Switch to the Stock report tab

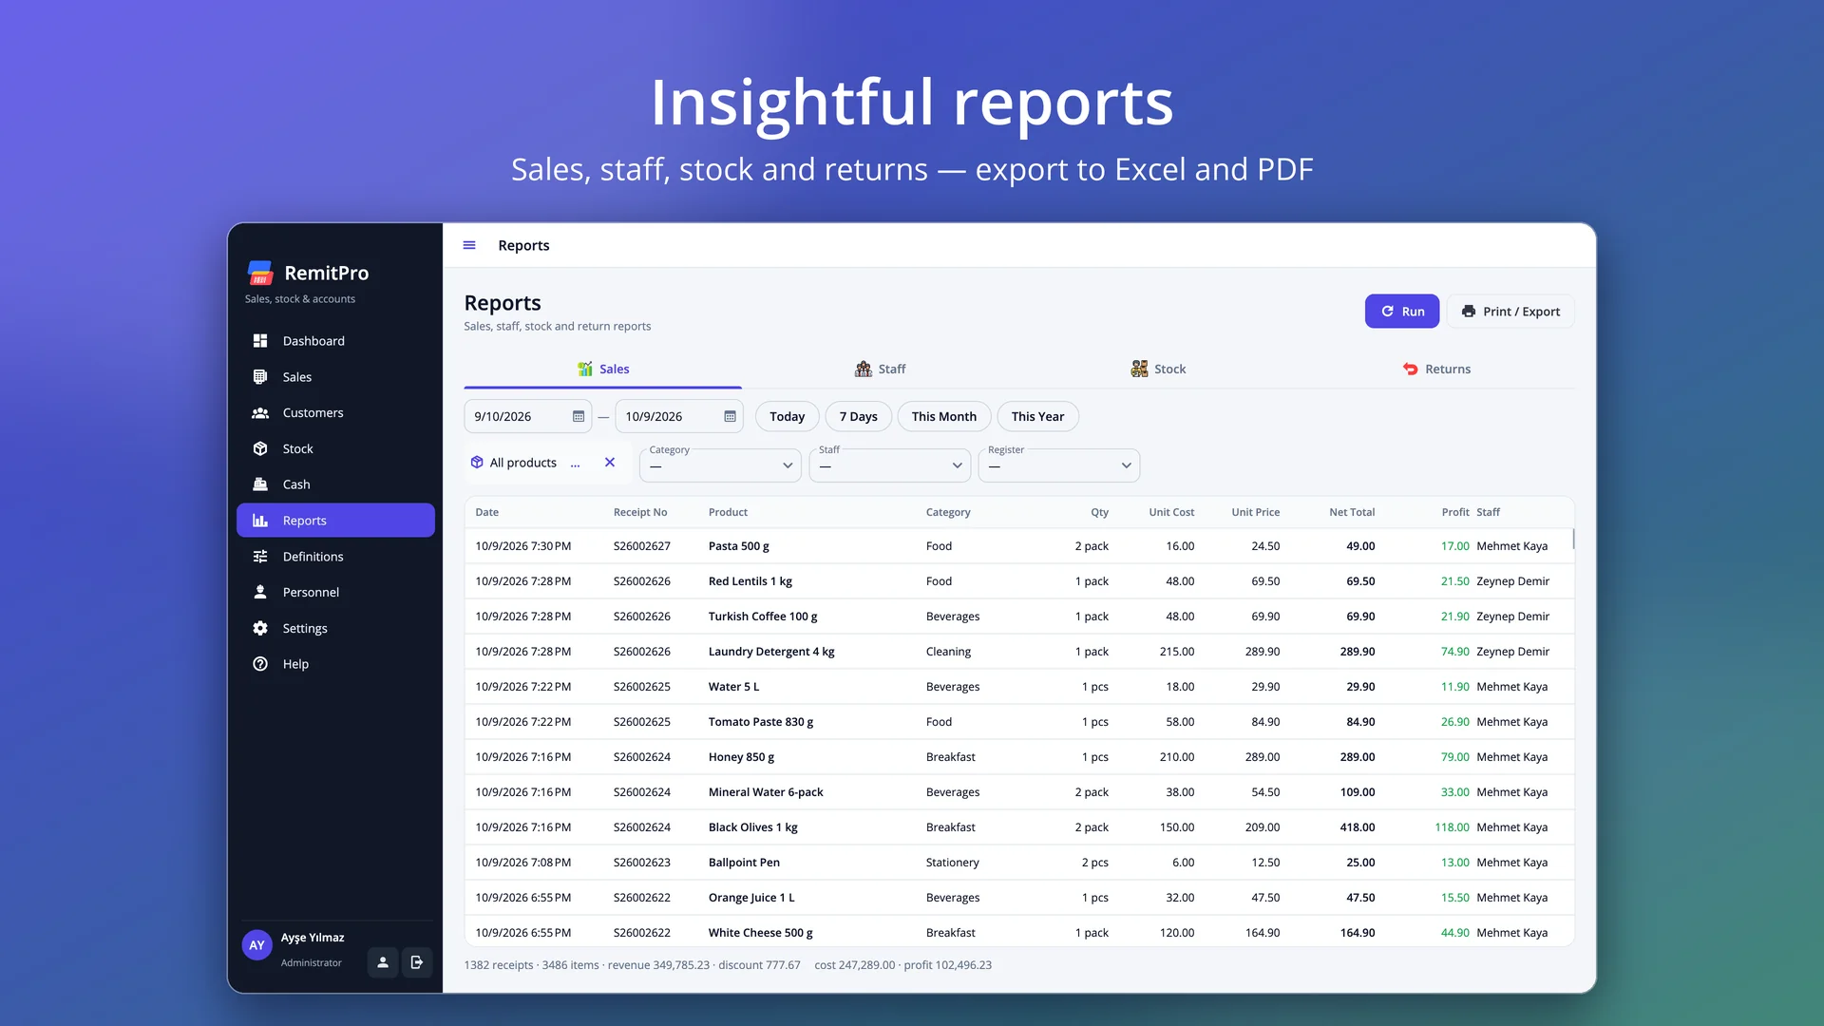[x=1158, y=369]
